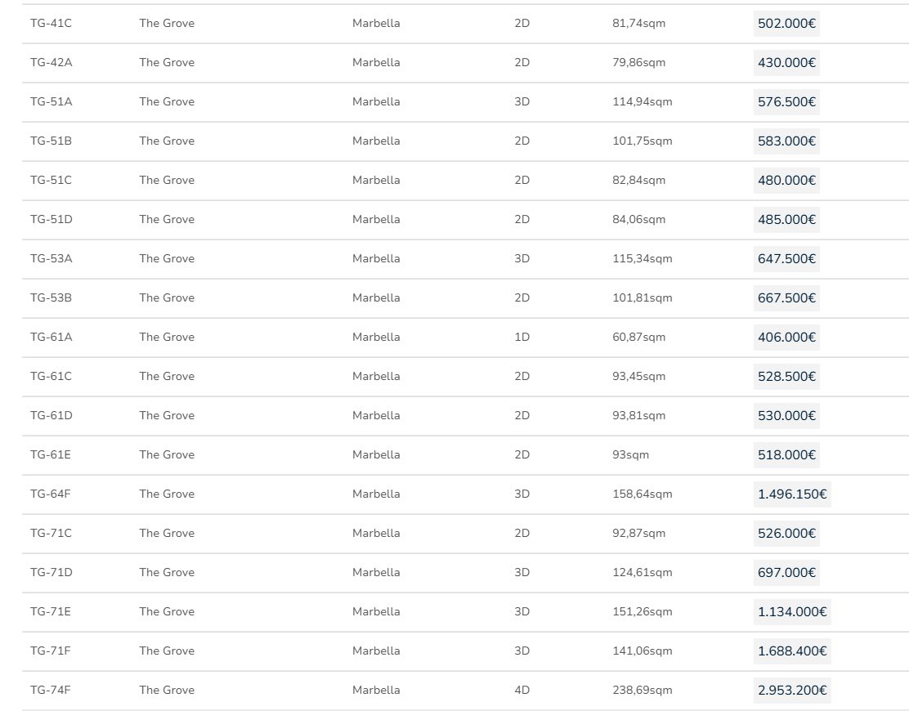Click the TG-71F unit reference
This screenshot has height=711, width=909.
(x=51, y=651)
